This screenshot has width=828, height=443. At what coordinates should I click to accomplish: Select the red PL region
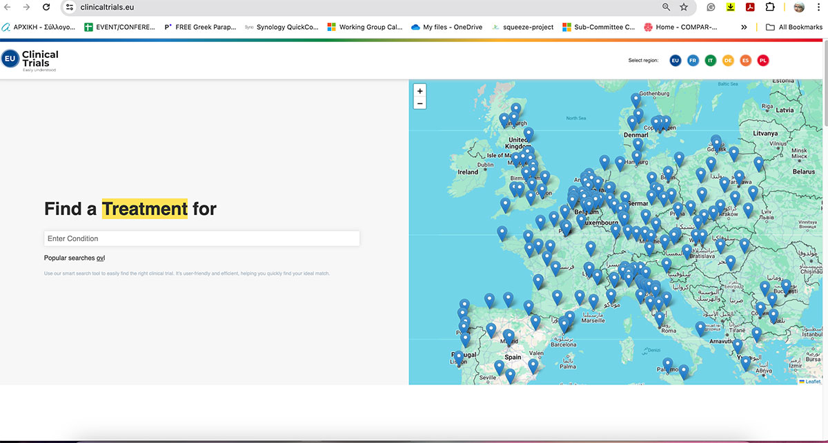point(763,61)
